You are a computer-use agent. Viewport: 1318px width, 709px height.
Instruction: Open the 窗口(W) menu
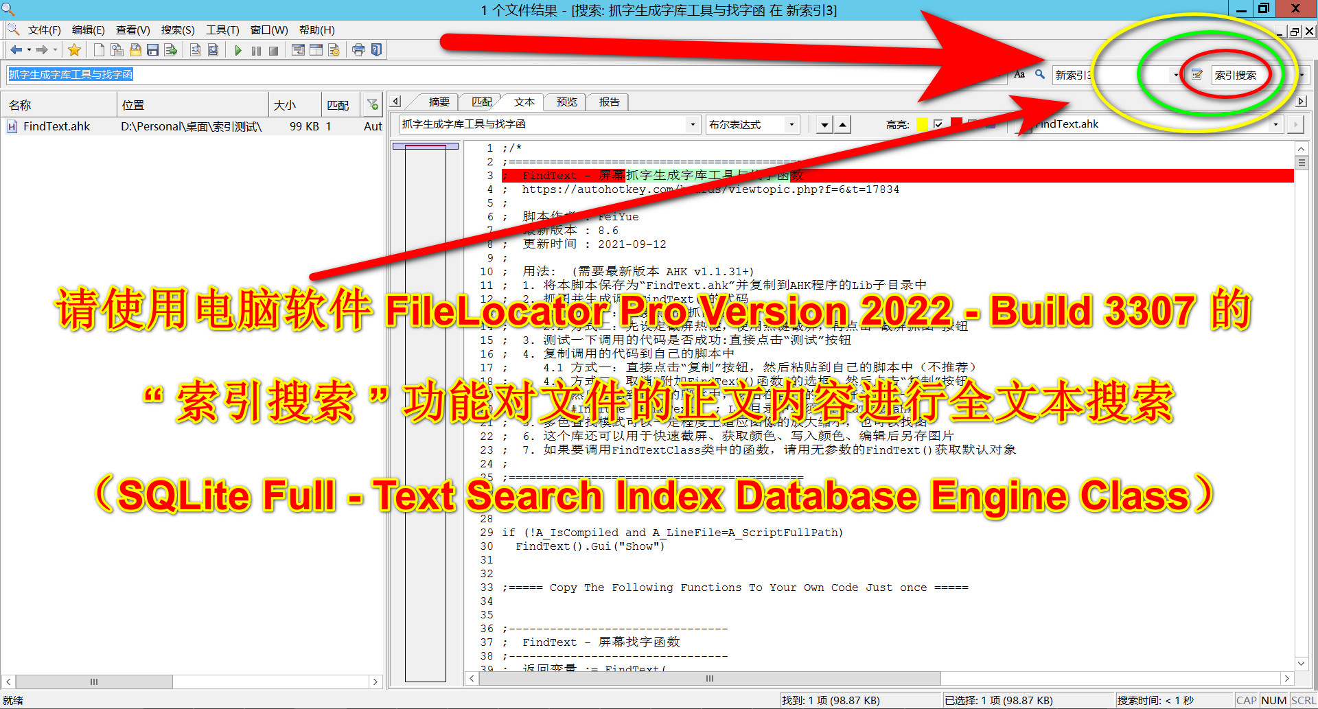(269, 30)
